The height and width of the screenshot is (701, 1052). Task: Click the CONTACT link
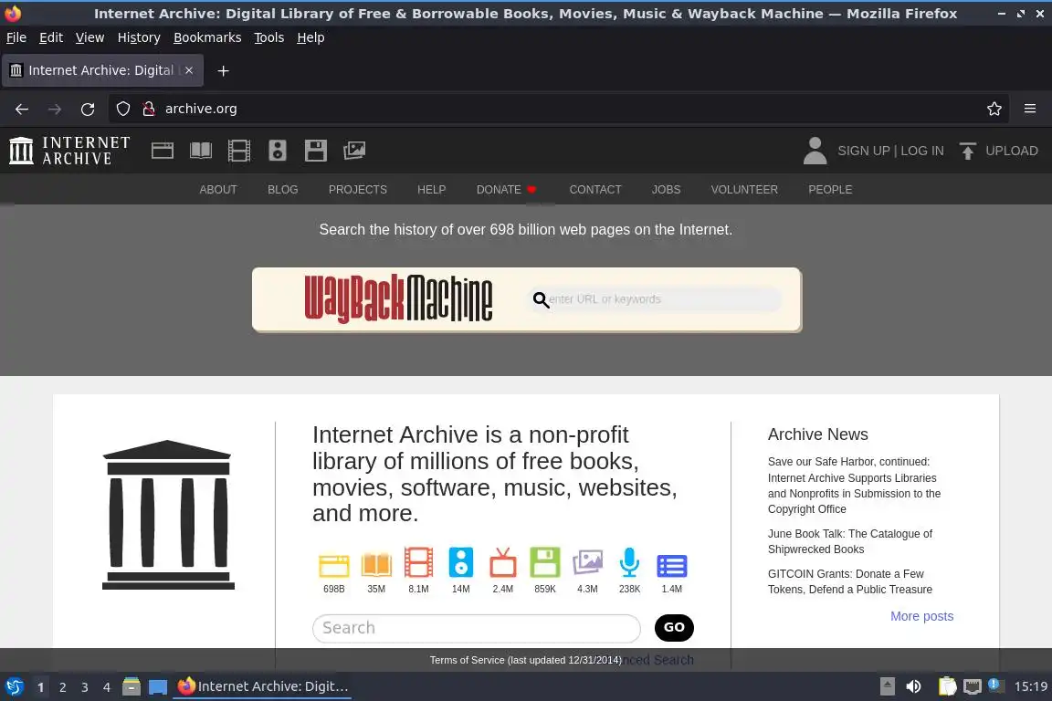[595, 190]
